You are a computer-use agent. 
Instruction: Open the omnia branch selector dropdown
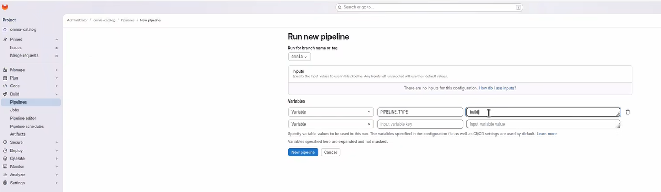tap(299, 57)
